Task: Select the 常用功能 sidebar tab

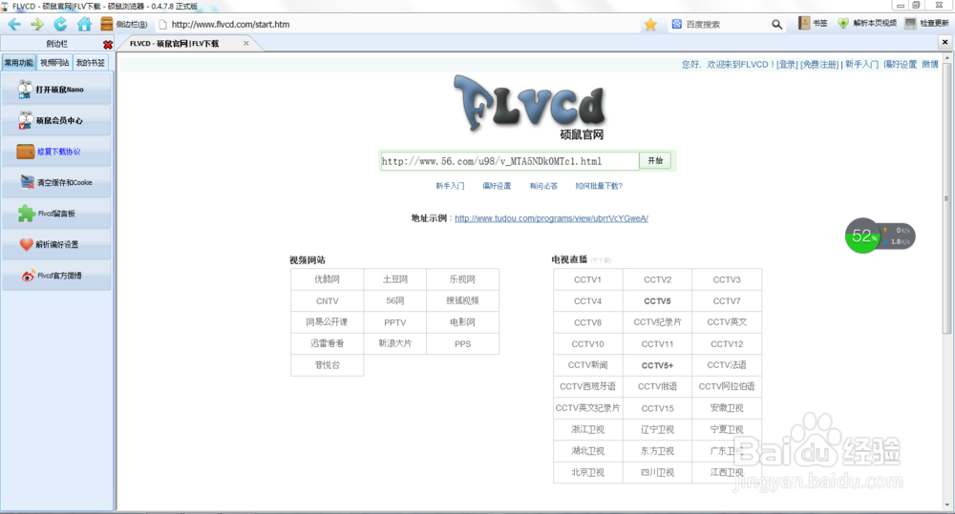Action: [19, 63]
